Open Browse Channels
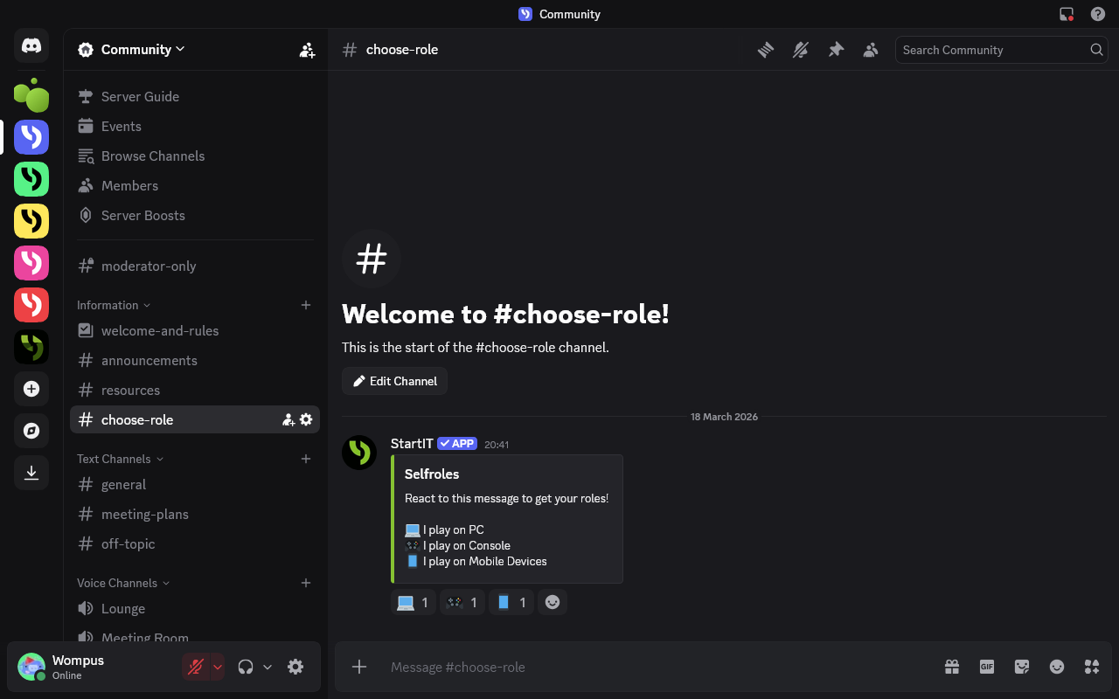Image resolution: width=1119 pixels, height=699 pixels. click(x=153, y=156)
